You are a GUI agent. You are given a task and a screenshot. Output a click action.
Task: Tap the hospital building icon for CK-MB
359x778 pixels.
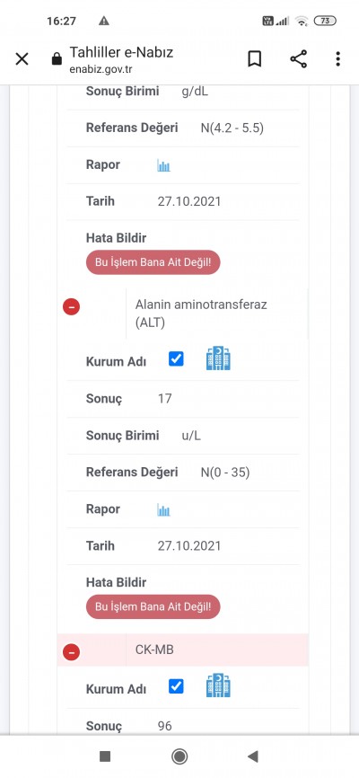219,686
